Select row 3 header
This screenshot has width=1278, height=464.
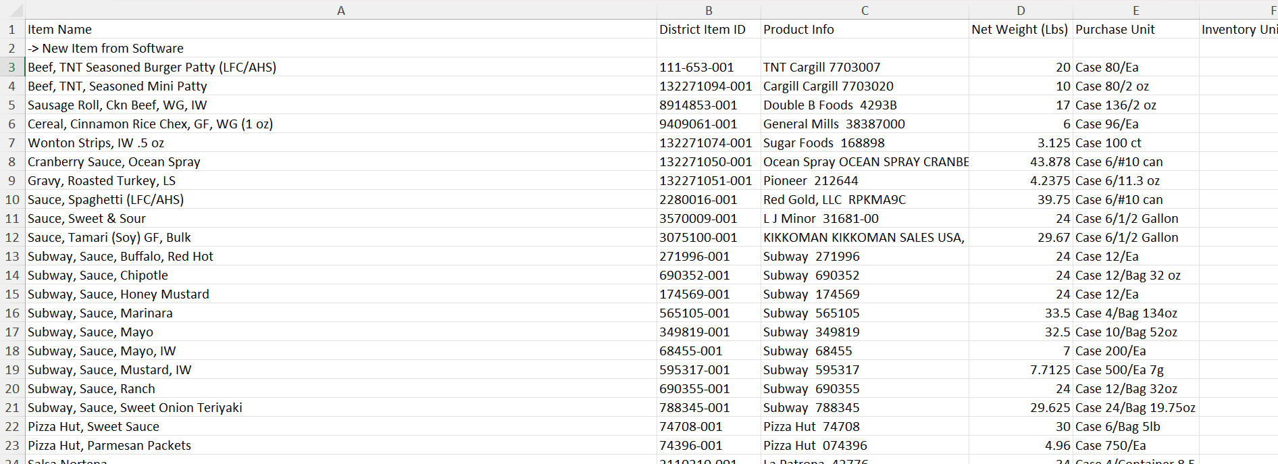coord(12,67)
